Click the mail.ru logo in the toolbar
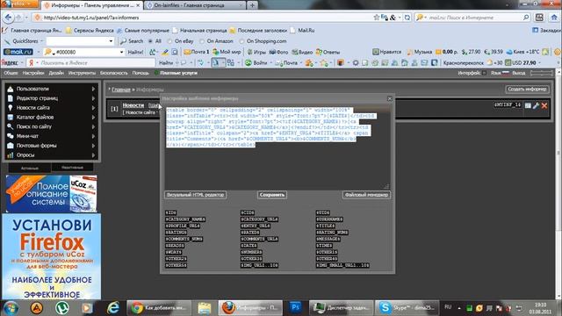562x316 pixels. [x=18, y=52]
